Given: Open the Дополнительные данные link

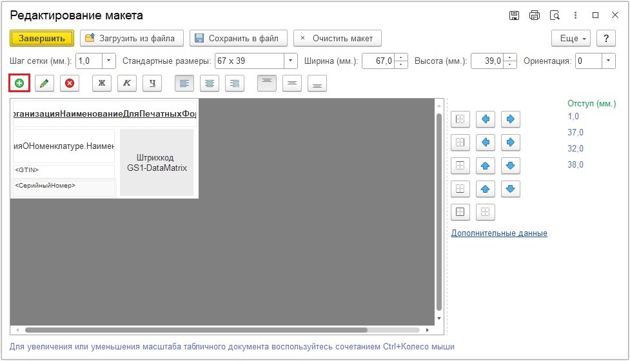Looking at the screenshot, I should [x=499, y=233].
